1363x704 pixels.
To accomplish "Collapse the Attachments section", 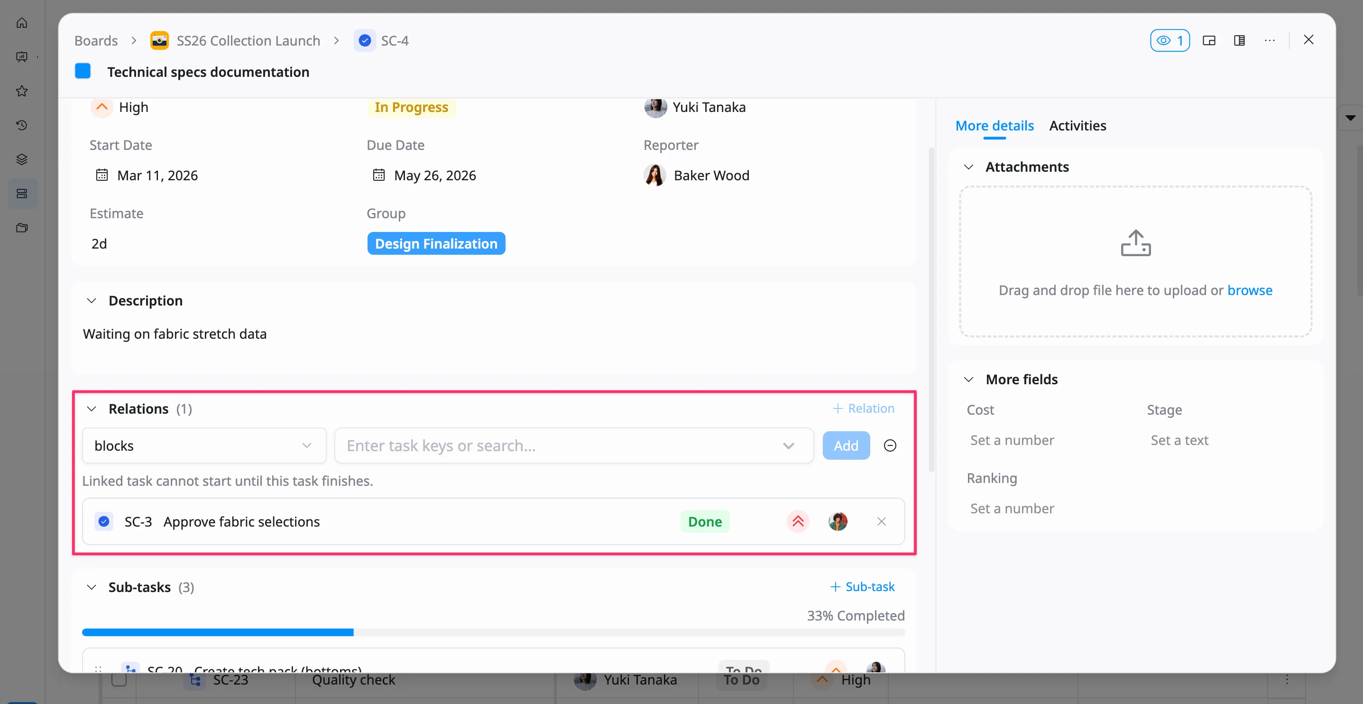I will coord(968,167).
